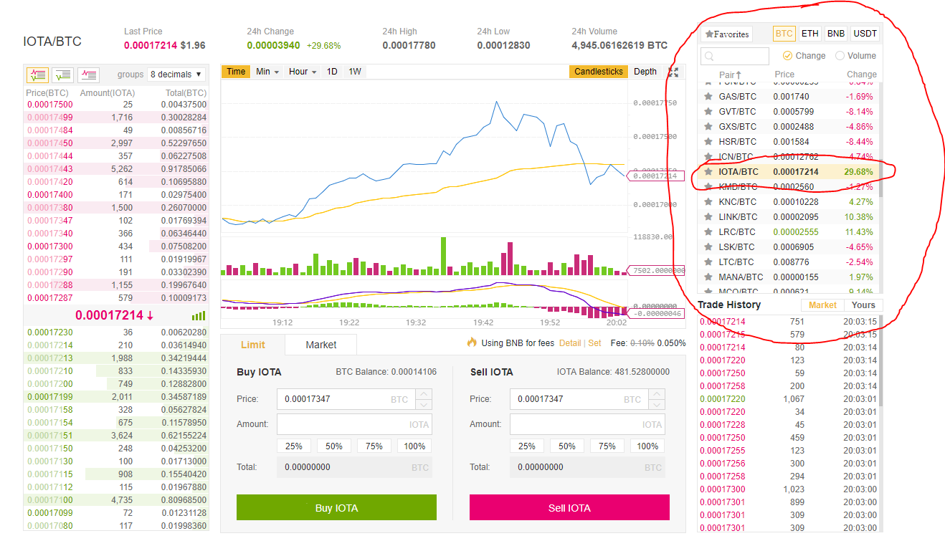Click the star icon beside LRC/BTC
The width and height of the screenshot is (945, 541).
pos(708,232)
